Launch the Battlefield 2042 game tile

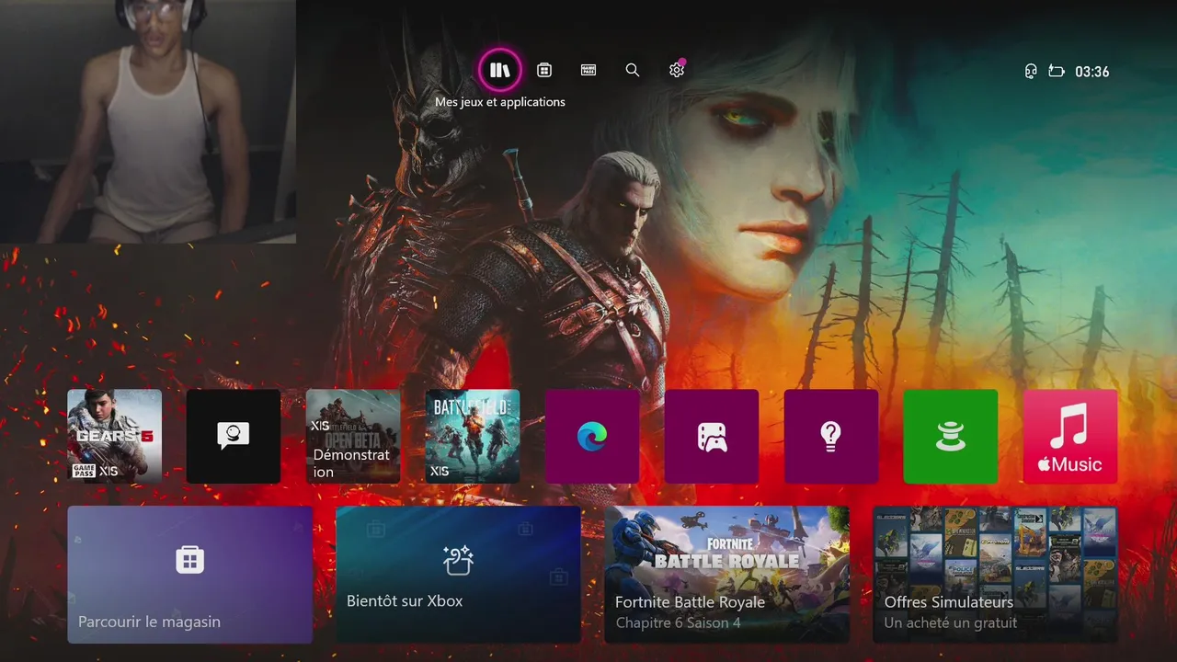coord(473,436)
